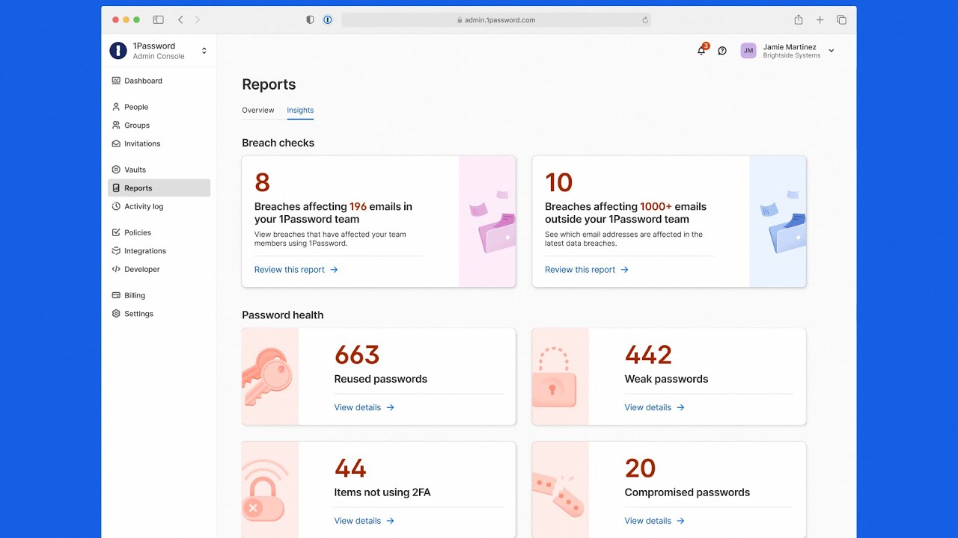Click the Password health heading
Screen dimensions: 958x538
point(283,315)
